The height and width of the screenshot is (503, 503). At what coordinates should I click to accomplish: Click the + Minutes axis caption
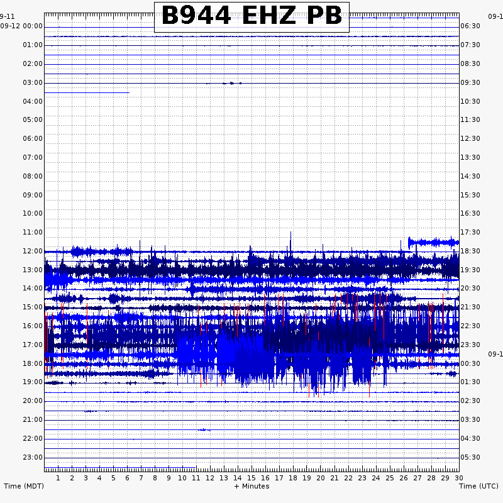tap(252, 486)
